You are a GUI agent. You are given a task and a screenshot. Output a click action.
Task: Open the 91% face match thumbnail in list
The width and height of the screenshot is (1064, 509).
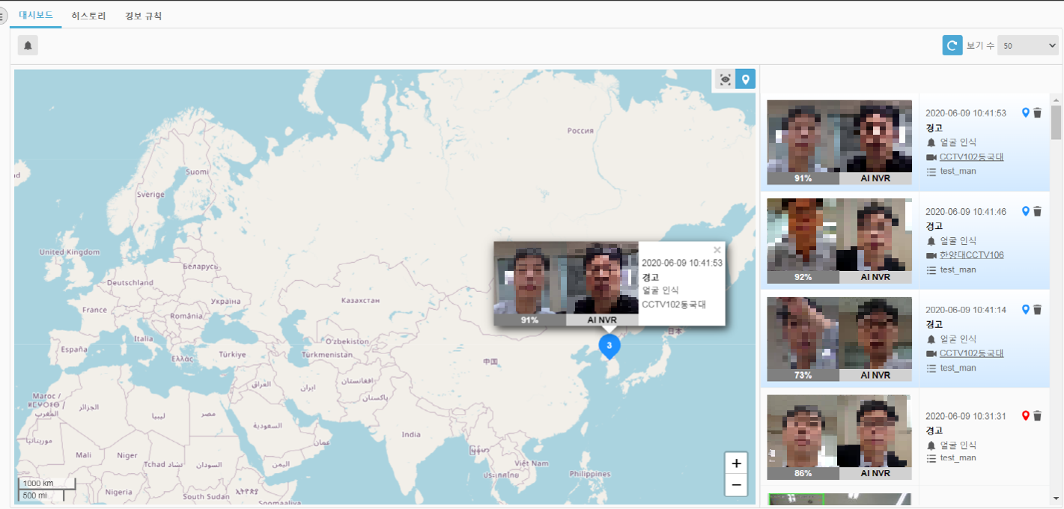pyautogui.click(x=839, y=141)
